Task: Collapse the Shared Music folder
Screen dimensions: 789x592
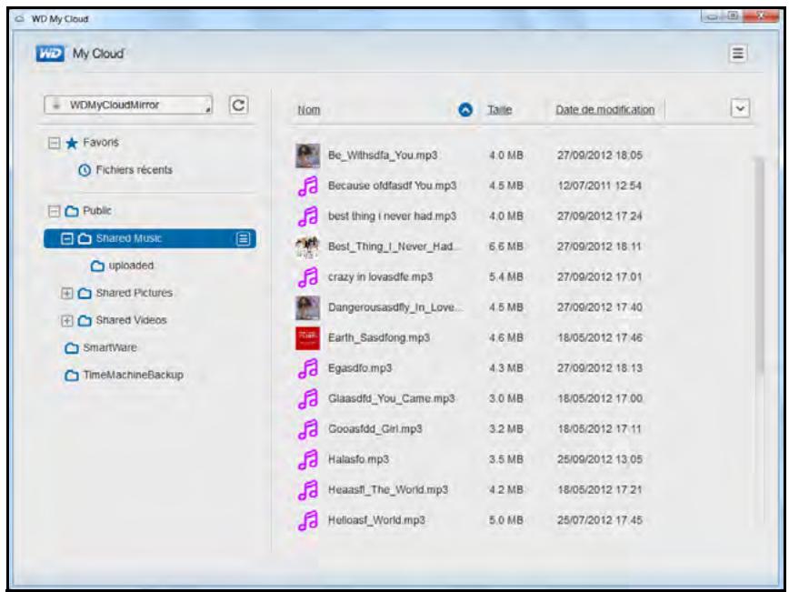Action: [67, 238]
